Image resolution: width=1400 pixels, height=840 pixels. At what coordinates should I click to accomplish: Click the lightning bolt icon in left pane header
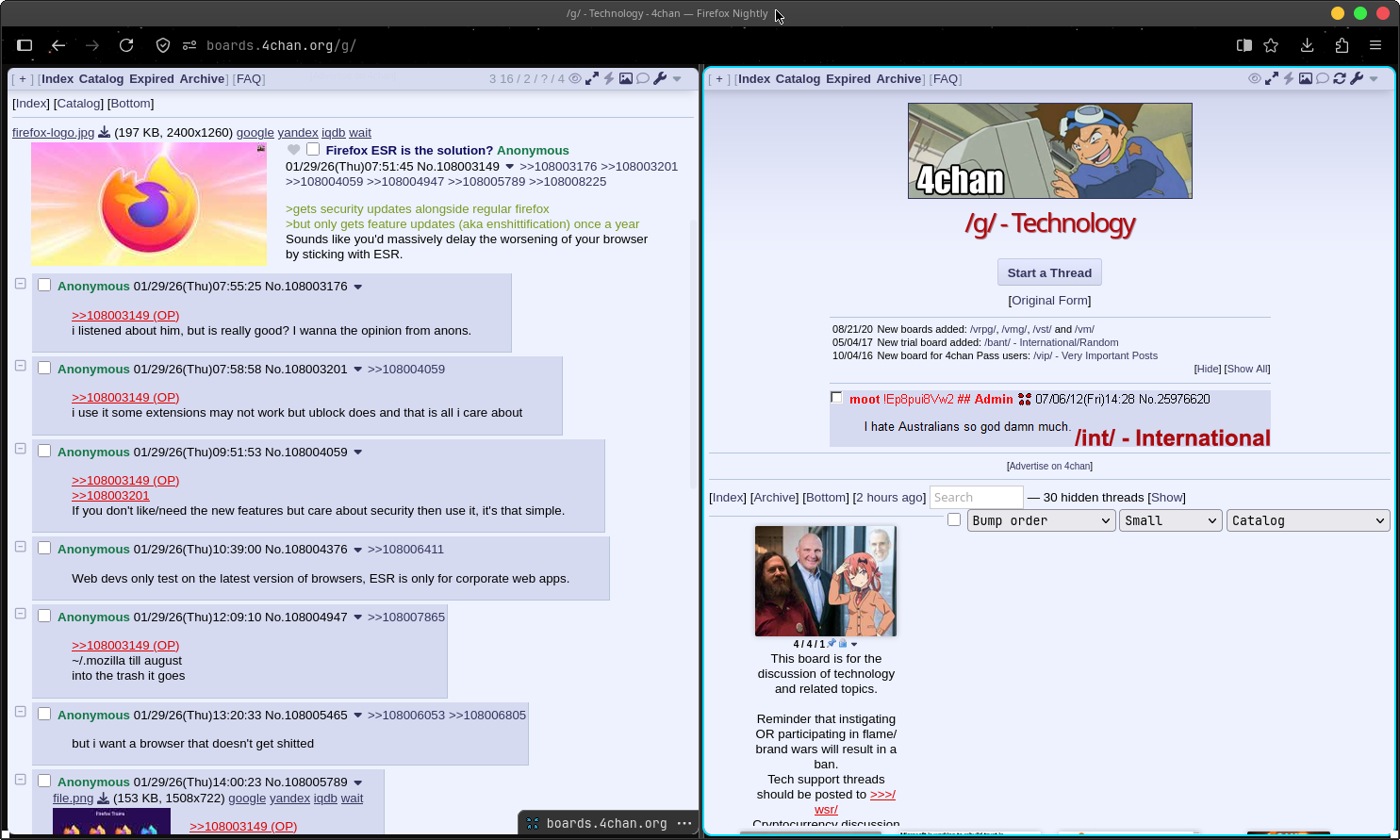(x=609, y=78)
